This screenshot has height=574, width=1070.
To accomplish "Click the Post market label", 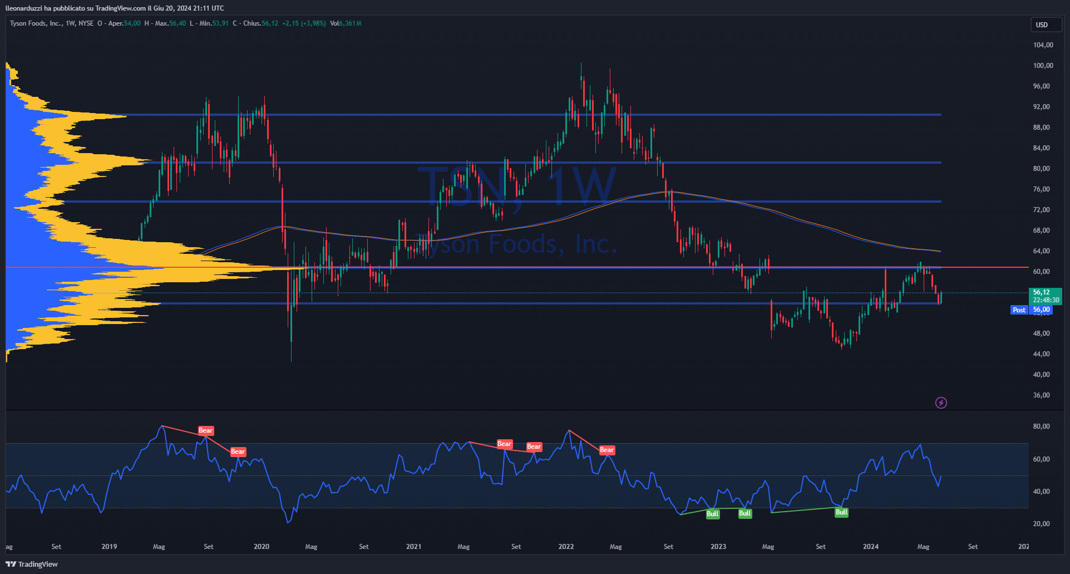I will click(1019, 310).
